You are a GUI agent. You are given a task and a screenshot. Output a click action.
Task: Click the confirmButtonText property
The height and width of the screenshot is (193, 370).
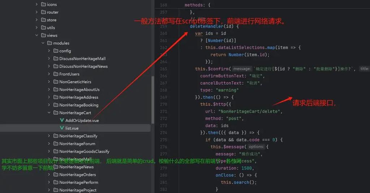222,76
